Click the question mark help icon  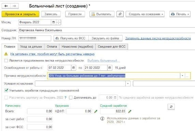point(66,98)
